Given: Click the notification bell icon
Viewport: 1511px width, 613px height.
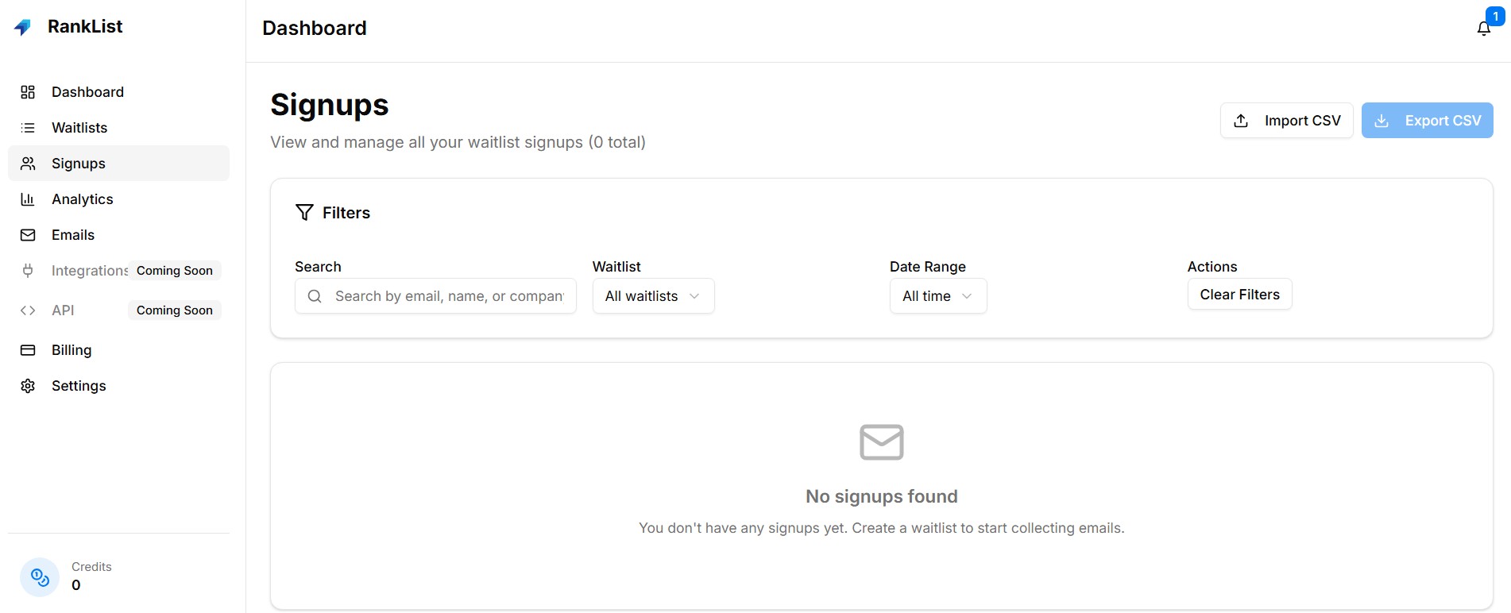Looking at the screenshot, I should pyautogui.click(x=1483, y=29).
